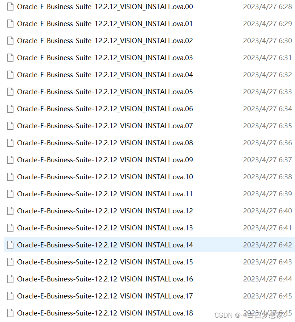The width and height of the screenshot is (295, 322).
Task: Click the timestamp 6:42 beside ova.14
Action: [268, 245]
